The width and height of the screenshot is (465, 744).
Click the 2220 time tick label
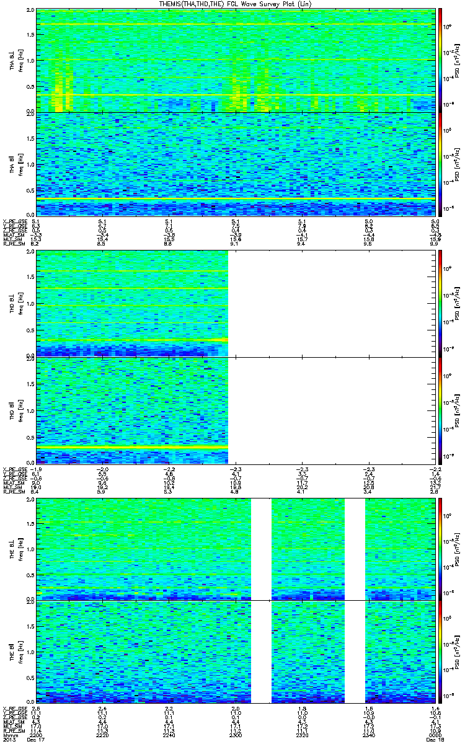coord(104,735)
